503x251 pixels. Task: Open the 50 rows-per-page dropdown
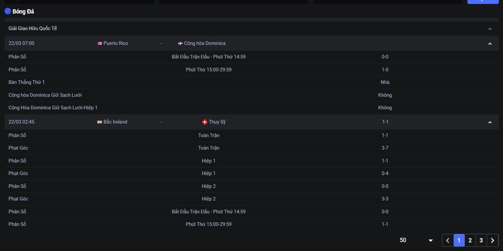pyautogui.click(x=431, y=240)
